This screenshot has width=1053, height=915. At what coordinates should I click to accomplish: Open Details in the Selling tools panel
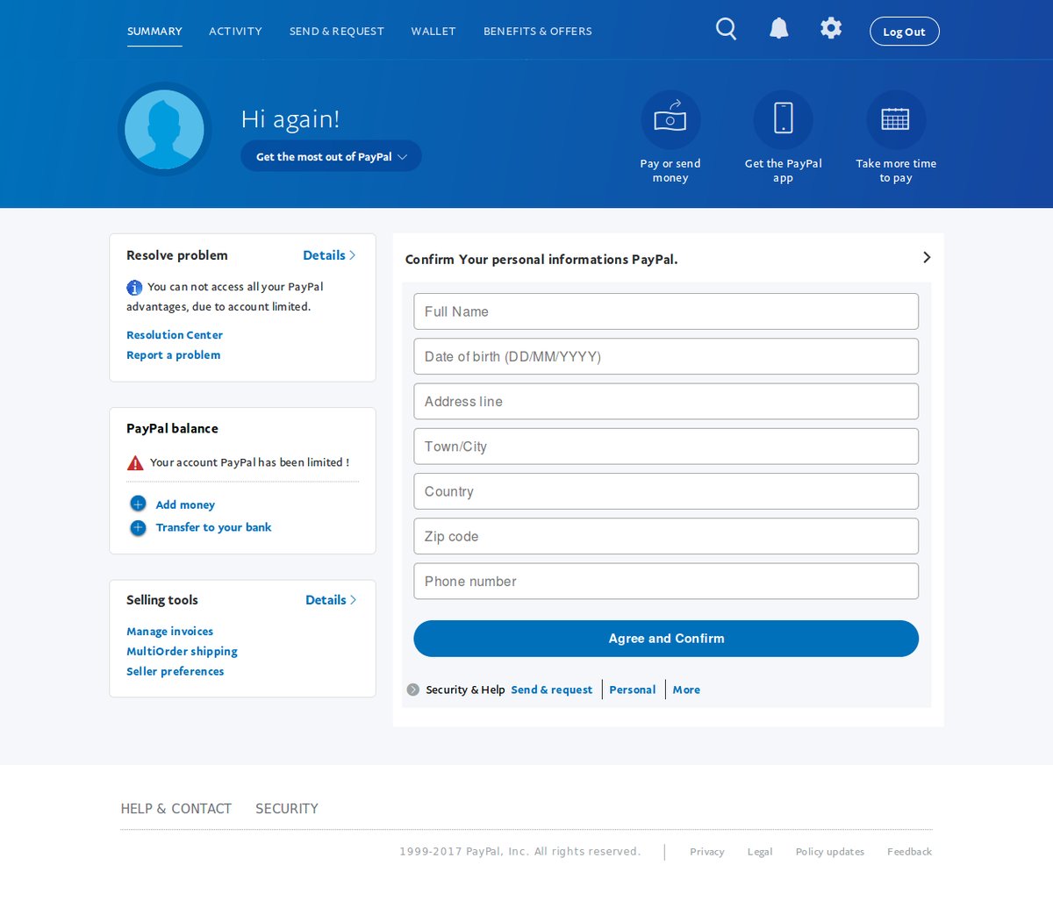tap(330, 600)
